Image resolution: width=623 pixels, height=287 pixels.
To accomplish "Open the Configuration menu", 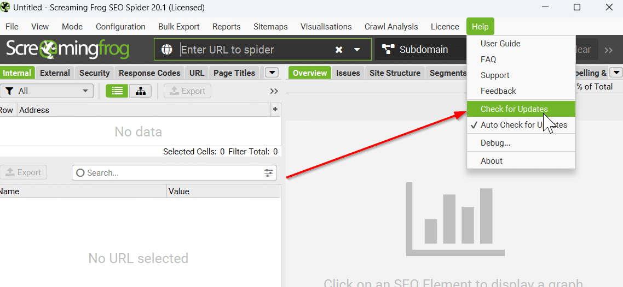I will click(120, 27).
